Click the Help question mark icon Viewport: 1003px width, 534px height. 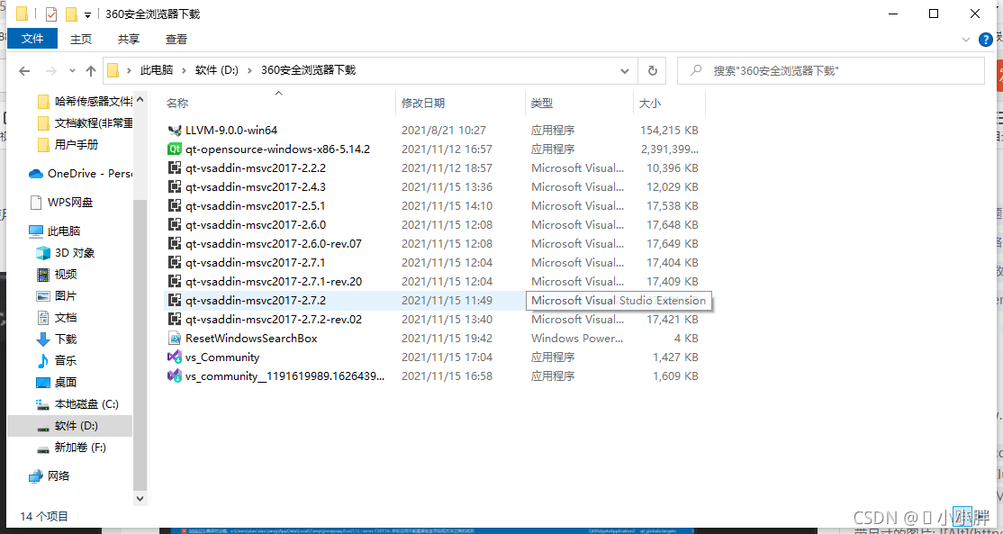coord(986,40)
